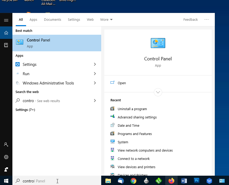Open Control Panel best match result
Viewport: 229px width, 185px height.
(x=57, y=43)
